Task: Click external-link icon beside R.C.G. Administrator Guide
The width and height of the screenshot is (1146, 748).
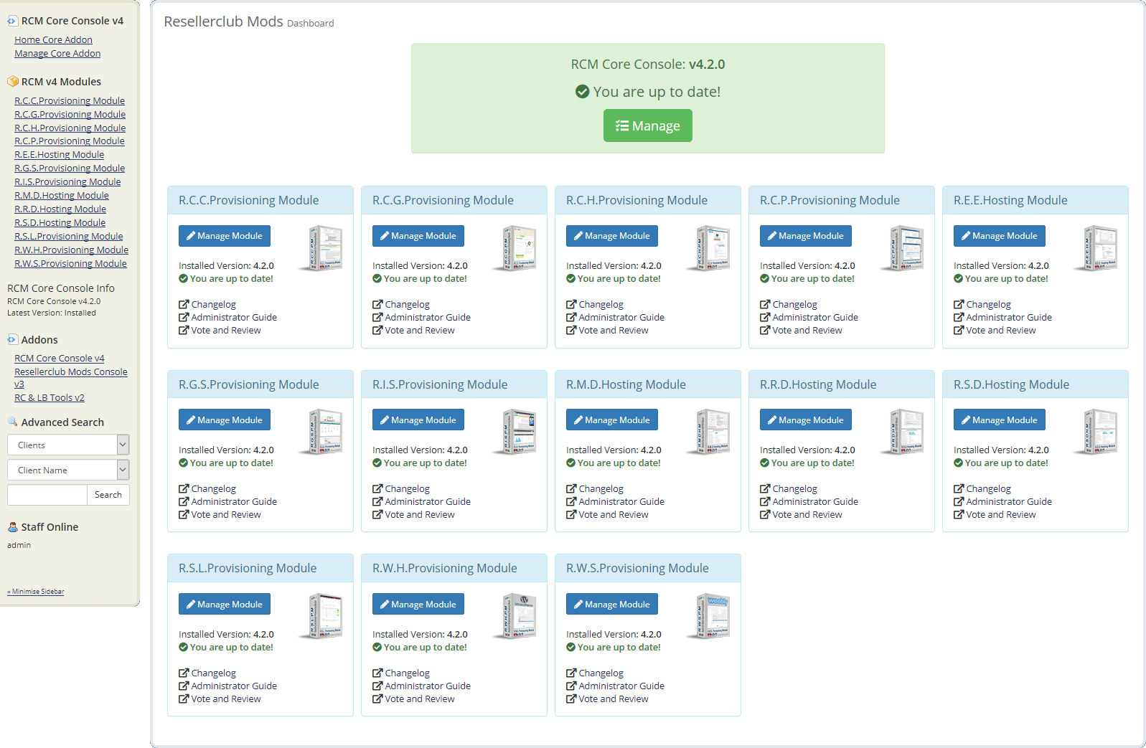Action: click(377, 317)
